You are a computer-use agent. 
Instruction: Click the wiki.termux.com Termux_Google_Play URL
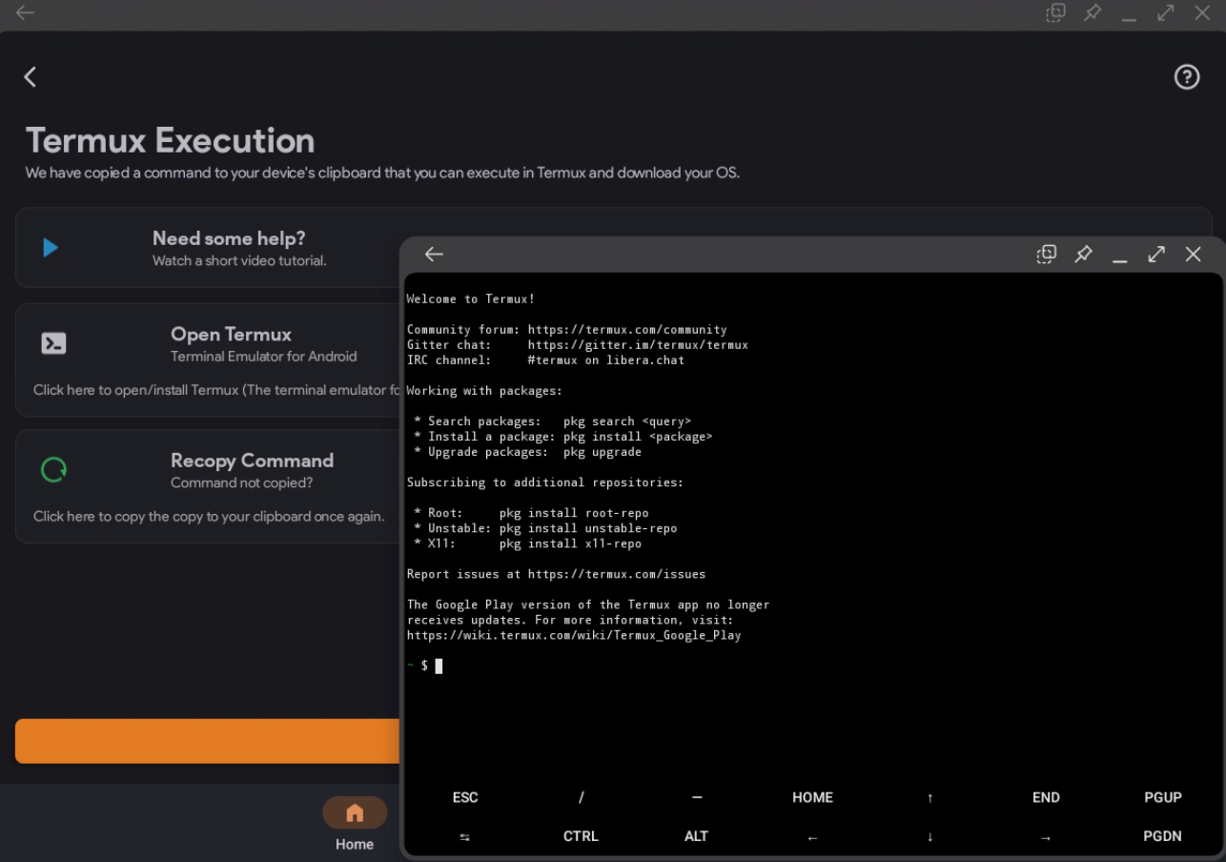click(574, 635)
